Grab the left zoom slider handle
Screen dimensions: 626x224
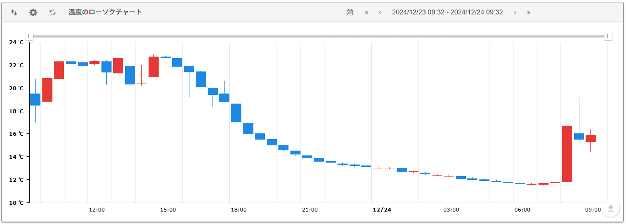pos(29,36)
